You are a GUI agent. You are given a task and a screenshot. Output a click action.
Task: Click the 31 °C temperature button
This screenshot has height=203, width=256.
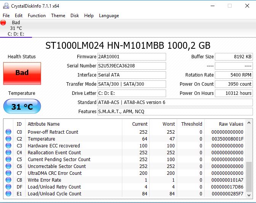coord(22,106)
